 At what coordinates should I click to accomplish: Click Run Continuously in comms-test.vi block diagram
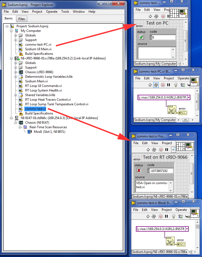[x=154, y=216]
